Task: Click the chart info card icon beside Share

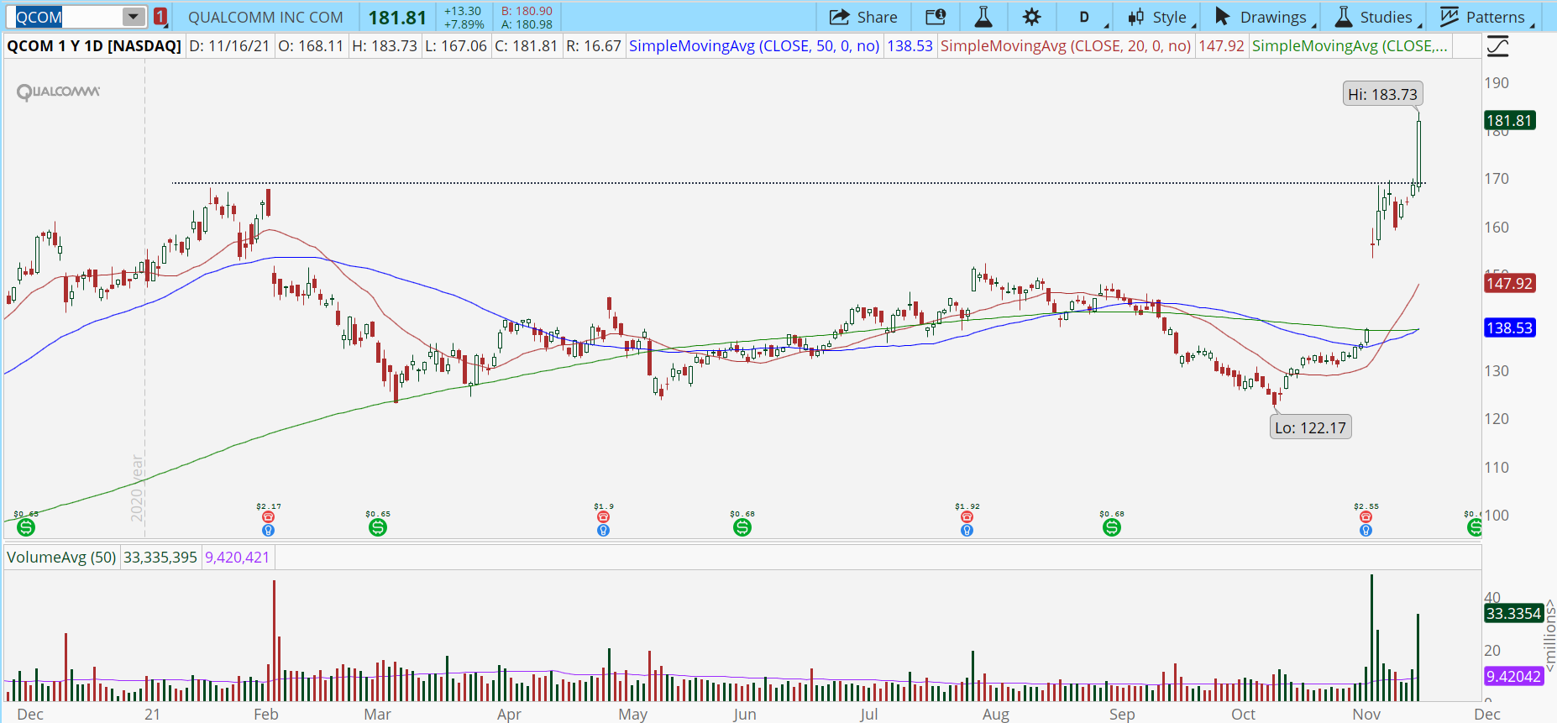Action: (x=936, y=18)
